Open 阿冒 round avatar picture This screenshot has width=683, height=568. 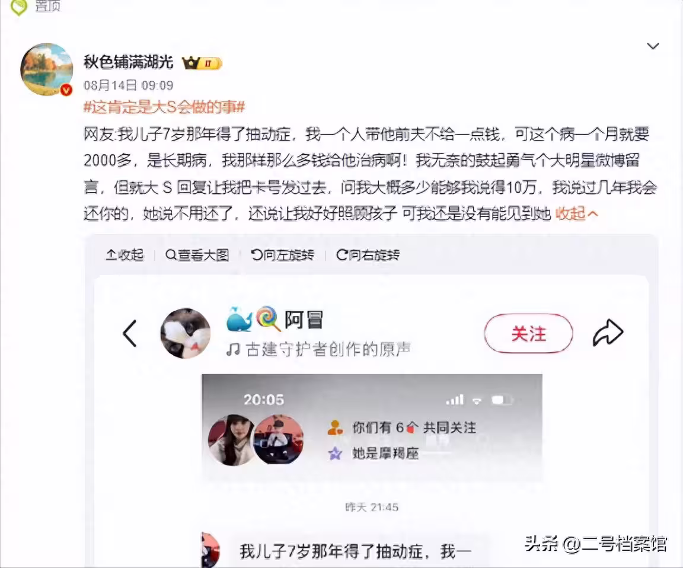(x=185, y=333)
